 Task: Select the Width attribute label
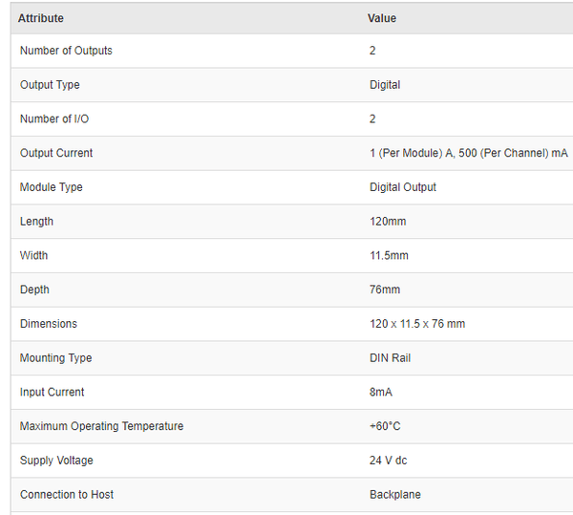click(x=33, y=255)
